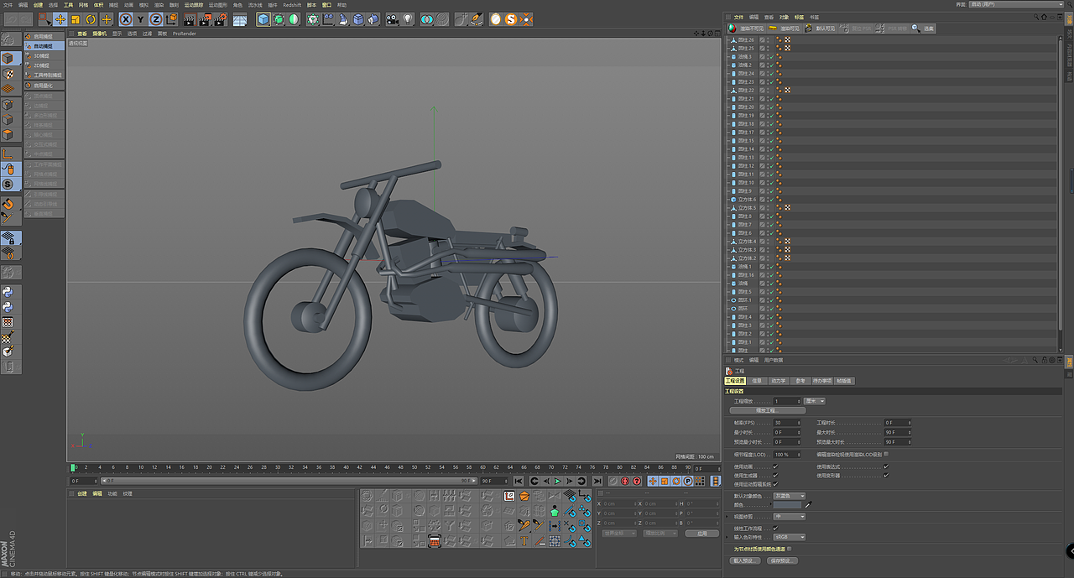1074x578 pixels.
Task: Add a camera object
Action: tap(393, 18)
